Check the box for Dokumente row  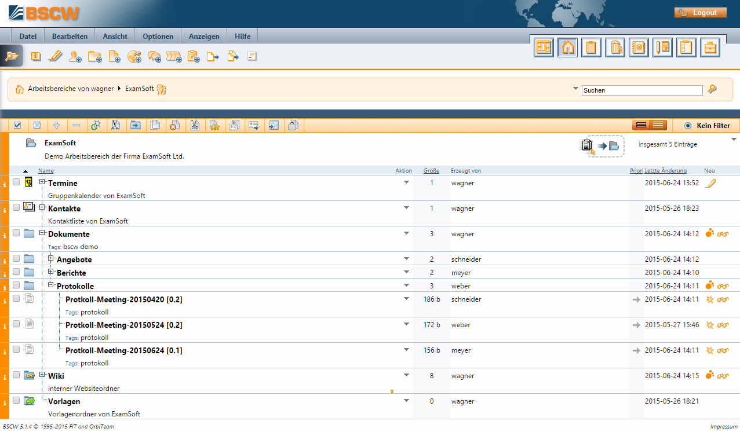16,233
